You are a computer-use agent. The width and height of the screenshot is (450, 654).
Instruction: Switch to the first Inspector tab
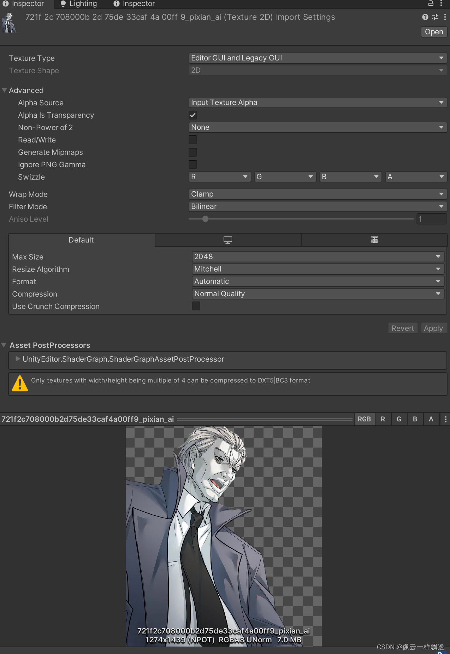click(x=24, y=4)
